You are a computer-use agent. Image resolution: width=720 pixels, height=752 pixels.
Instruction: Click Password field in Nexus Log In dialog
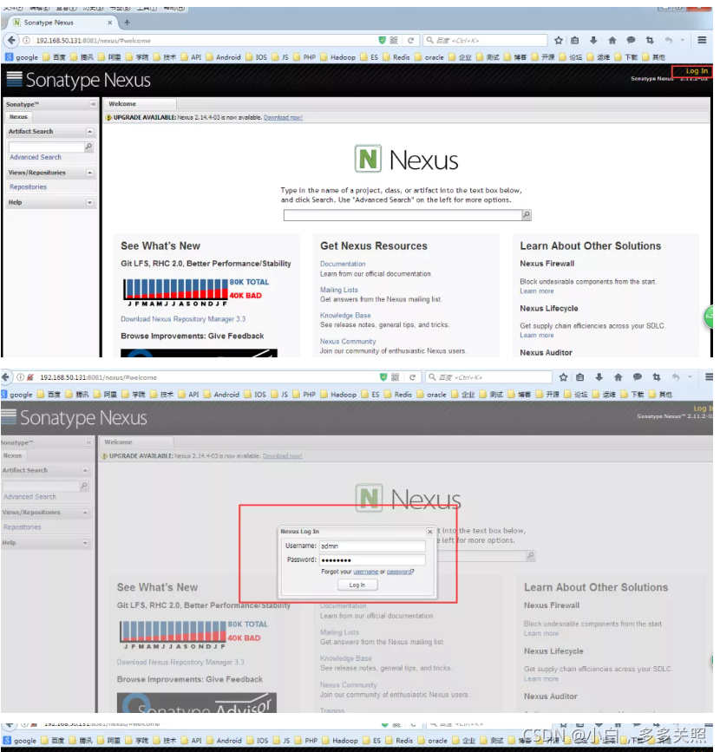tap(372, 560)
